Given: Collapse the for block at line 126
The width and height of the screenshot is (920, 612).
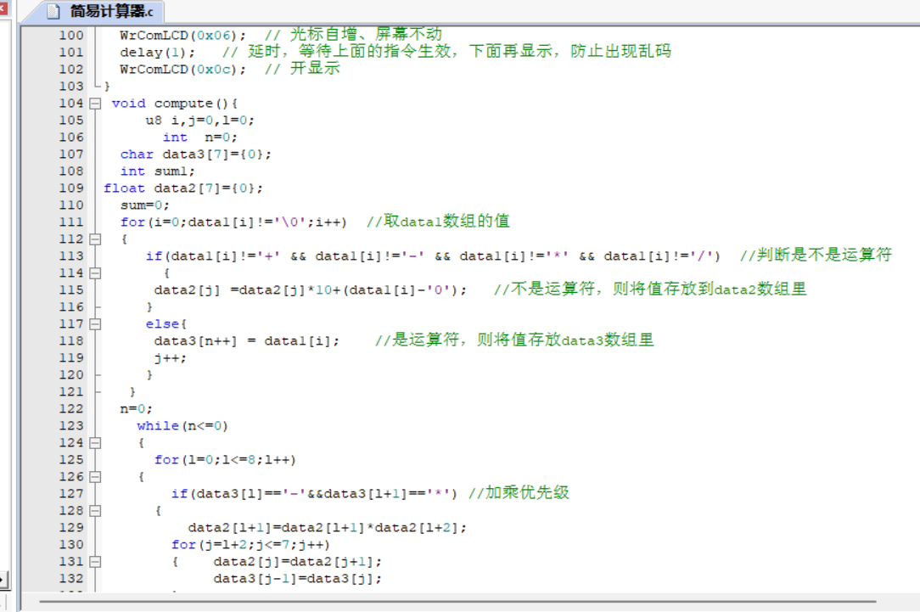Looking at the screenshot, I should click(x=94, y=477).
